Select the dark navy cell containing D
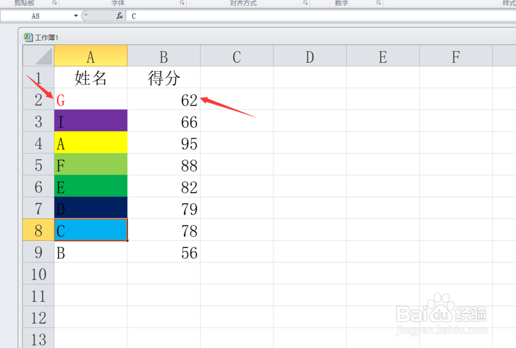The image size is (516, 348). point(91,208)
